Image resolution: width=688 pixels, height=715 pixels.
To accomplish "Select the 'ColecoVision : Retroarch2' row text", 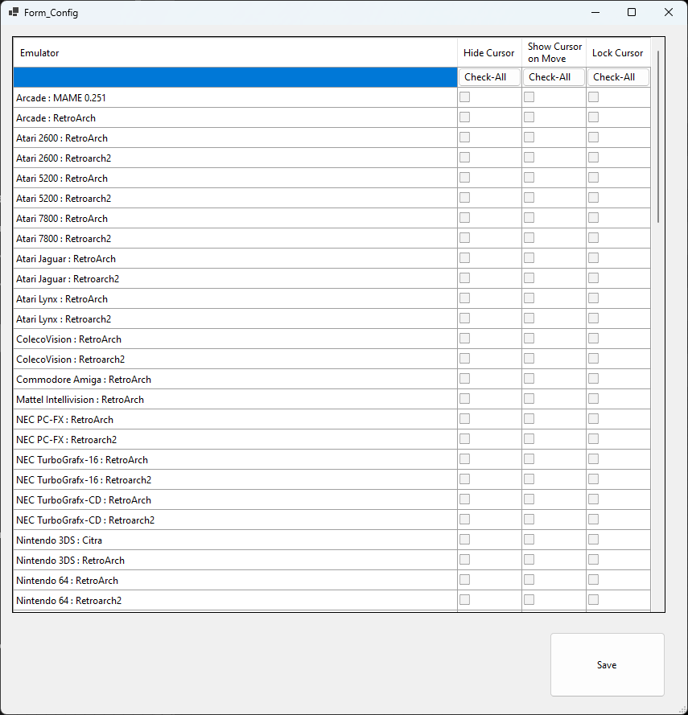I will click(70, 360).
